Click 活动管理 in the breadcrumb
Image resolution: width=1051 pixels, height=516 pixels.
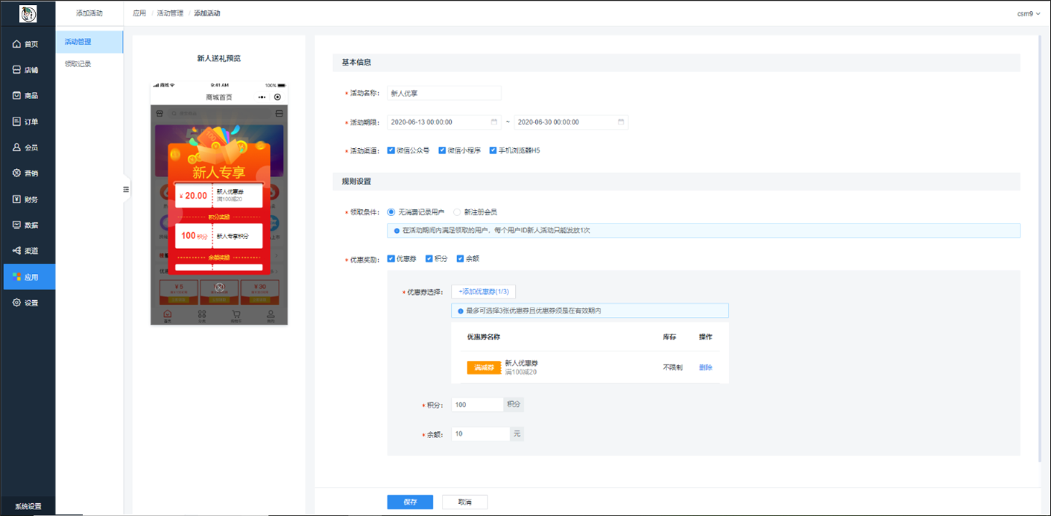[x=170, y=13]
